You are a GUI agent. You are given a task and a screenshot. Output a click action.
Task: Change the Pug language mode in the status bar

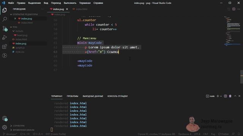213,134
